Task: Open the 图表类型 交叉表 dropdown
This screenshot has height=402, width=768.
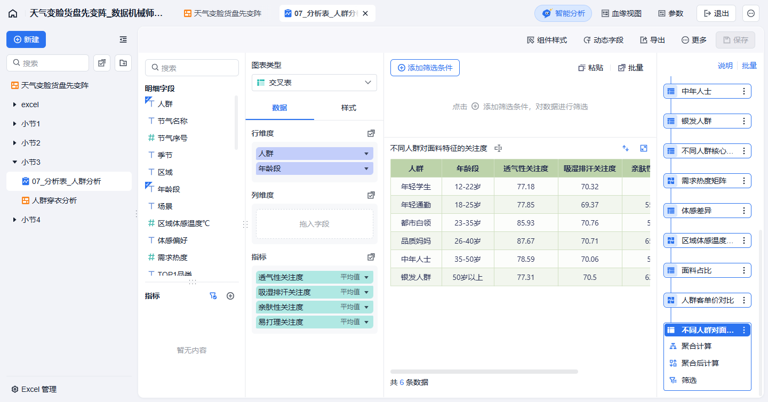Action: point(314,83)
